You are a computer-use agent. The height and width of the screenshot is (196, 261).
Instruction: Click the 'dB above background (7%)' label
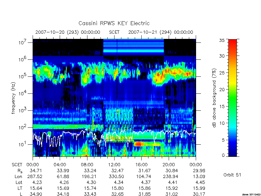coord(214,98)
